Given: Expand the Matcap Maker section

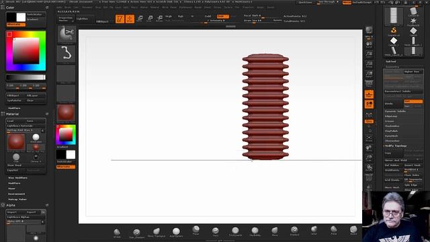Looking at the screenshot, I should 17,200.
